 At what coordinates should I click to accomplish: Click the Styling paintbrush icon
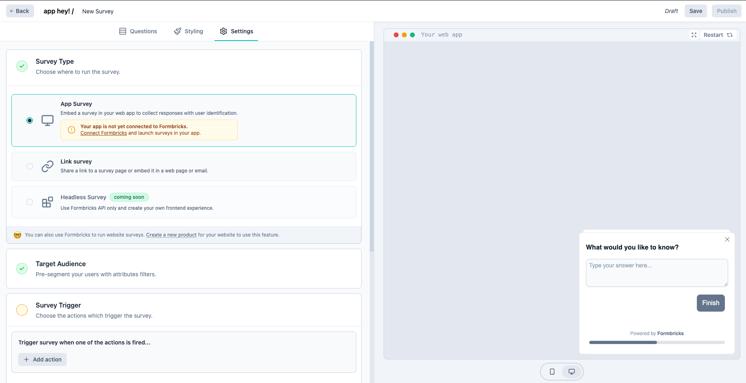[178, 31]
